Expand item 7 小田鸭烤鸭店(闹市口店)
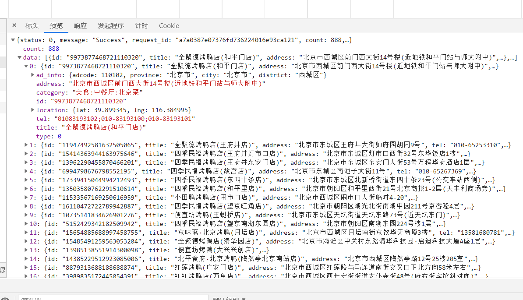Viewport: 523px width, 300px height. coord(26,198)
